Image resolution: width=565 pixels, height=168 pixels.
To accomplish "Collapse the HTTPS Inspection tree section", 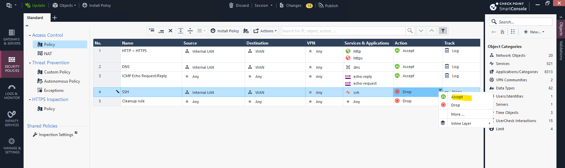I will tap(30, 100).
